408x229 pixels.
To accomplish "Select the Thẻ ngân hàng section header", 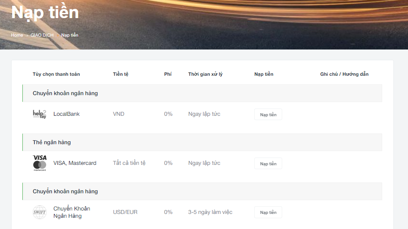I will click(202, 142).
